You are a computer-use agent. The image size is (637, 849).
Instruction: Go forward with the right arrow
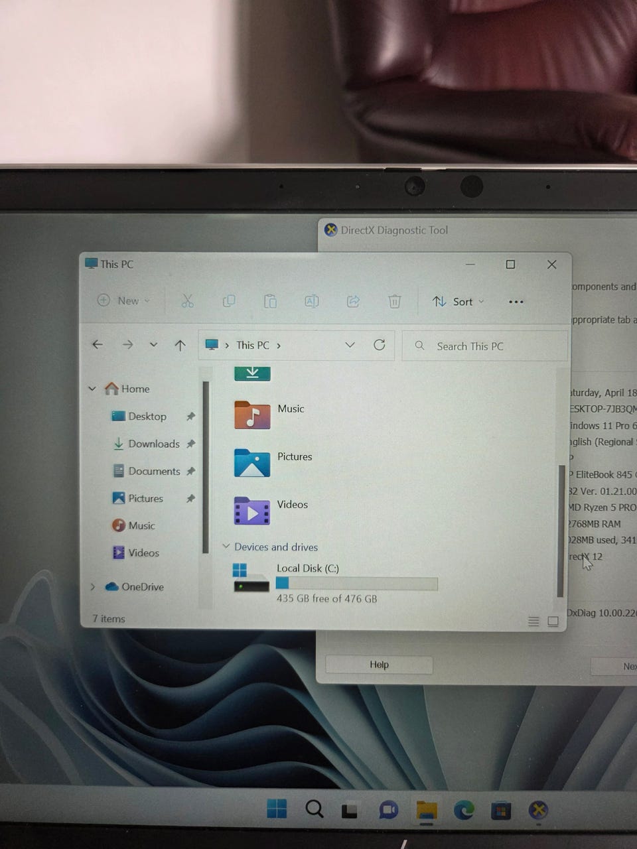127,344
